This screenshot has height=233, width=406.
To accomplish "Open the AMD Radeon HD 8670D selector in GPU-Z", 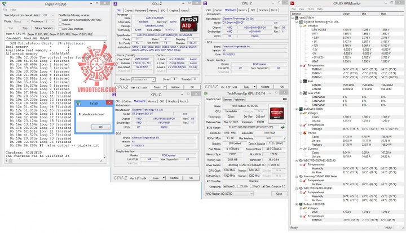I will coord(229,194).
